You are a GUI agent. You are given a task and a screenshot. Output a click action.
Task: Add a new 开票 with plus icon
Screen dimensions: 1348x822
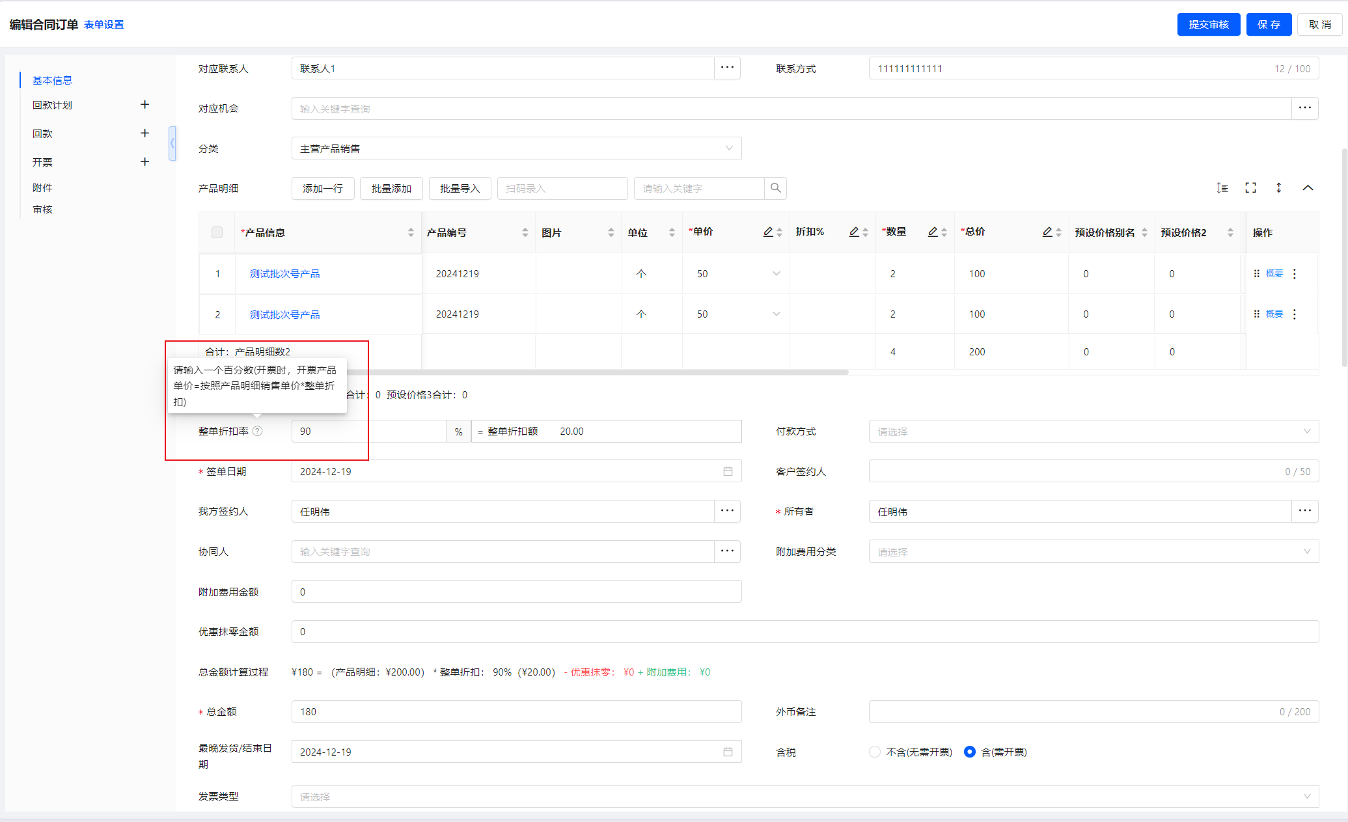coord(144,161)
